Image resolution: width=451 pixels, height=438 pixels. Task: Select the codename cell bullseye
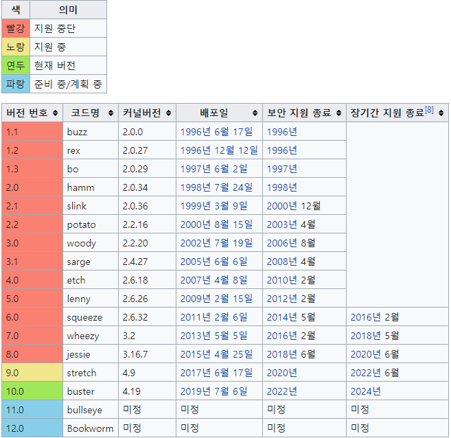coord(91,410)
